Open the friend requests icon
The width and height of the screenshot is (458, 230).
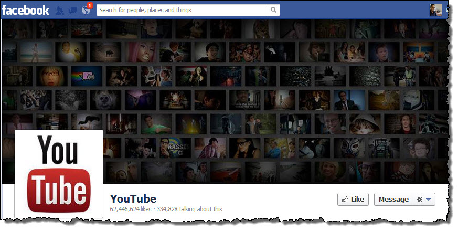[60, 11]
